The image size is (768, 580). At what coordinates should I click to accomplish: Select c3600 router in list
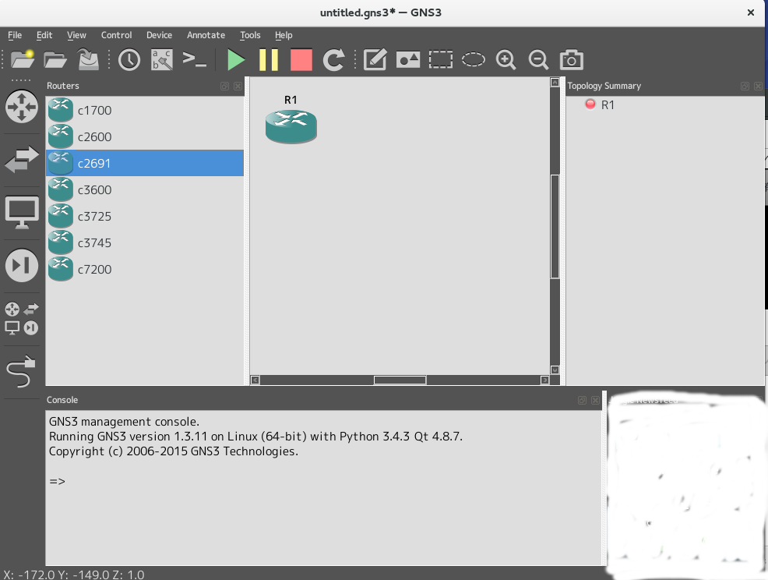pos(145,189)
